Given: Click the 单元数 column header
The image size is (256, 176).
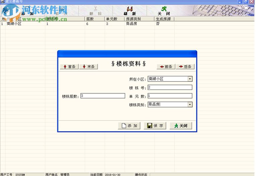Looking at the screenshot, I should (x=114, y=19).
